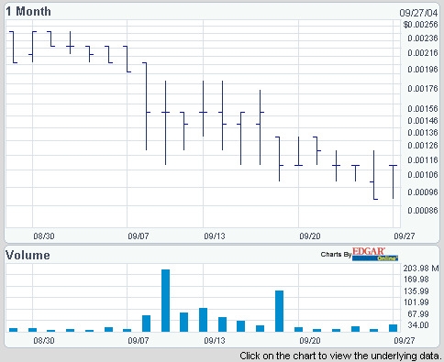Image resolution: width=444 pixels, height=362 pixels.
Task: Click the 0.00196 price axis label
Action: [423, 70]
